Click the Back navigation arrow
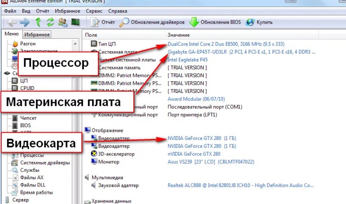 tap(12, 22)
